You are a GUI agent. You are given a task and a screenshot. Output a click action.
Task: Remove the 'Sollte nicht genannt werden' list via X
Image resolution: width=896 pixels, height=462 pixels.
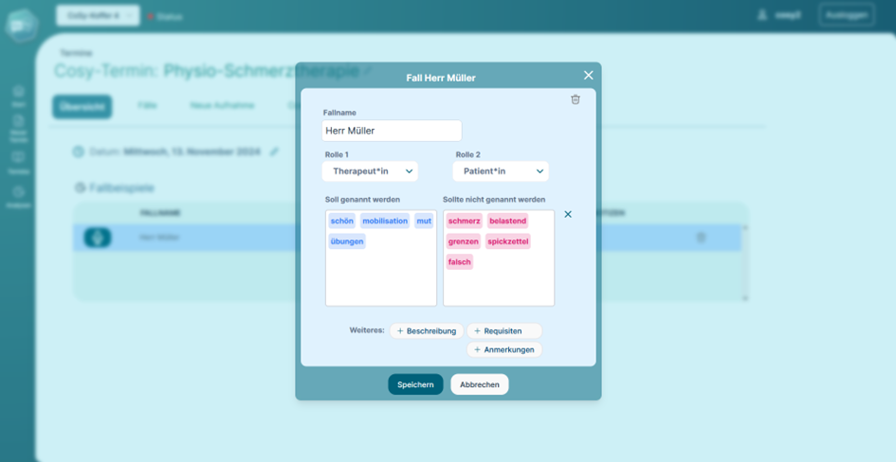pyautogui.click(x=568, y=215)
